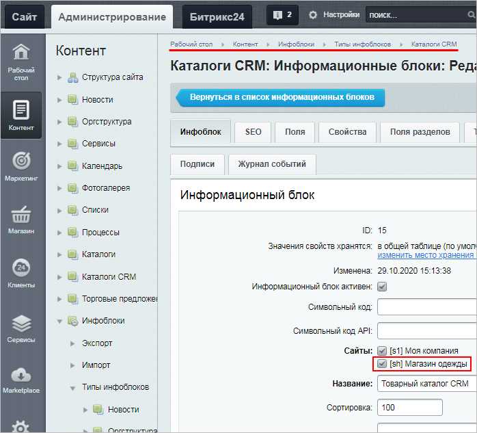Screen dimensions: 477x433
Task: Click the search magnifier icon
Action: pyautogui.click(x=472, y=14)
